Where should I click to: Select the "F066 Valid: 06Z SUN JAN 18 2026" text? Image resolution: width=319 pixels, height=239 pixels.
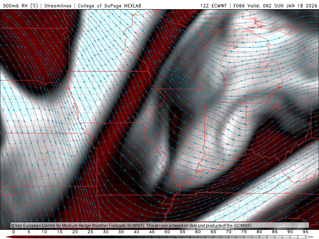point(275,6)
